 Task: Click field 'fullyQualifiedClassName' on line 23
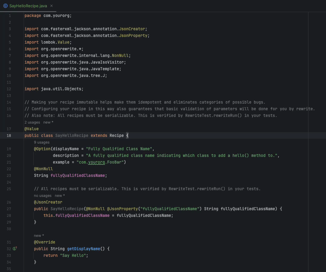point(78,176)
